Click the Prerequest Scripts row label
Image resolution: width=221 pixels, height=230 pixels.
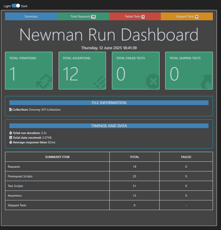pyautogui.click(x=20, y=176)
